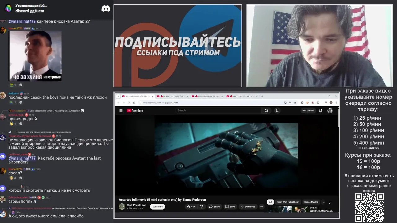Toggle the reaction under 'привет родной'

13,124
